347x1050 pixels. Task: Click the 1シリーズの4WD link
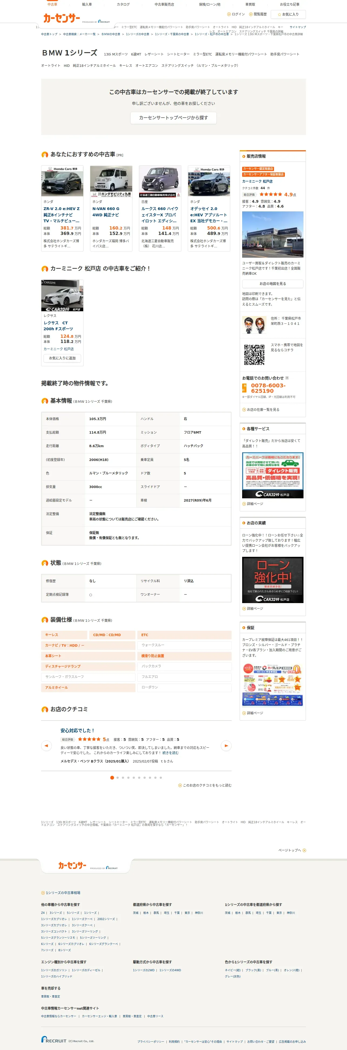pos(170,970)
